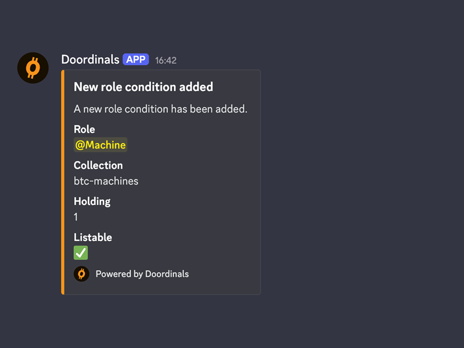Click the 16:42 message timestamp
464x348 pixels.
(x=166, y=60)
